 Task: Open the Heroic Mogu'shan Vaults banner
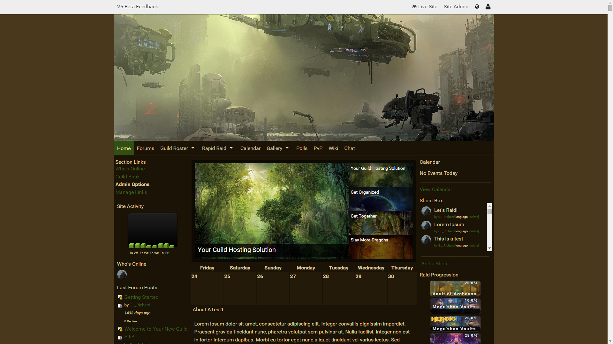(455, 324)
